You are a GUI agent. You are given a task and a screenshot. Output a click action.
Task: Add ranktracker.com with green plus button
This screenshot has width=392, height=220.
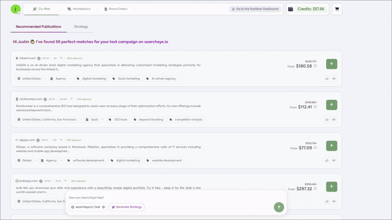pos(332,105)
